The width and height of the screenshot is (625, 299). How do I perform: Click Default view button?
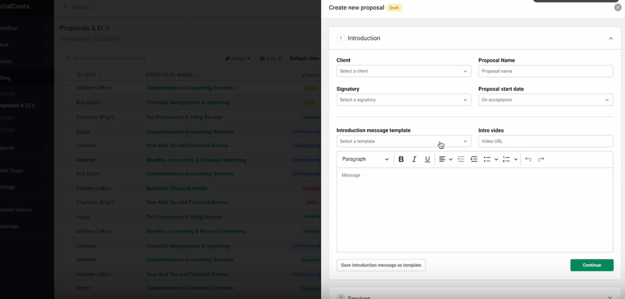click(304, 58)
